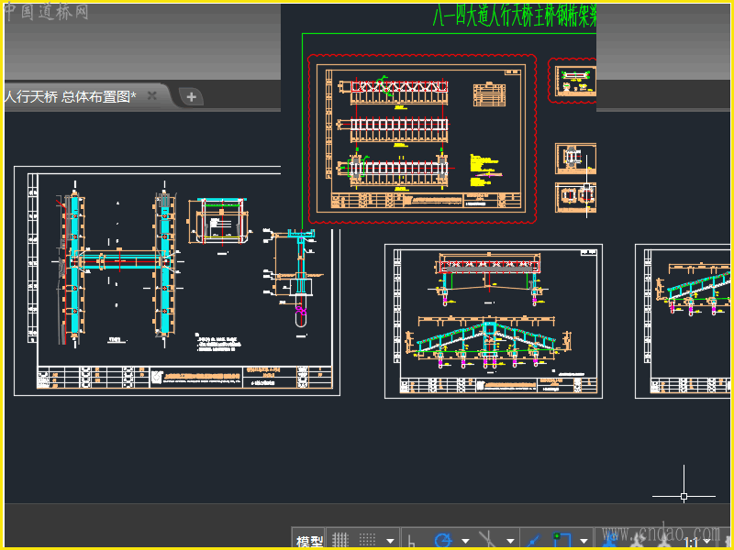Open the snap mode dropdown arrow
Image resolution: width=734 pixels, height=550 pixels.
tap(390, 542)
